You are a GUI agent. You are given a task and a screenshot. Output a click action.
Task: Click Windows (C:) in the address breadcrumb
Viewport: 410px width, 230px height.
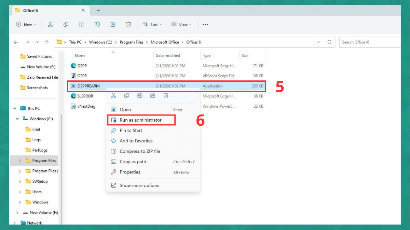tap(100, 42)
